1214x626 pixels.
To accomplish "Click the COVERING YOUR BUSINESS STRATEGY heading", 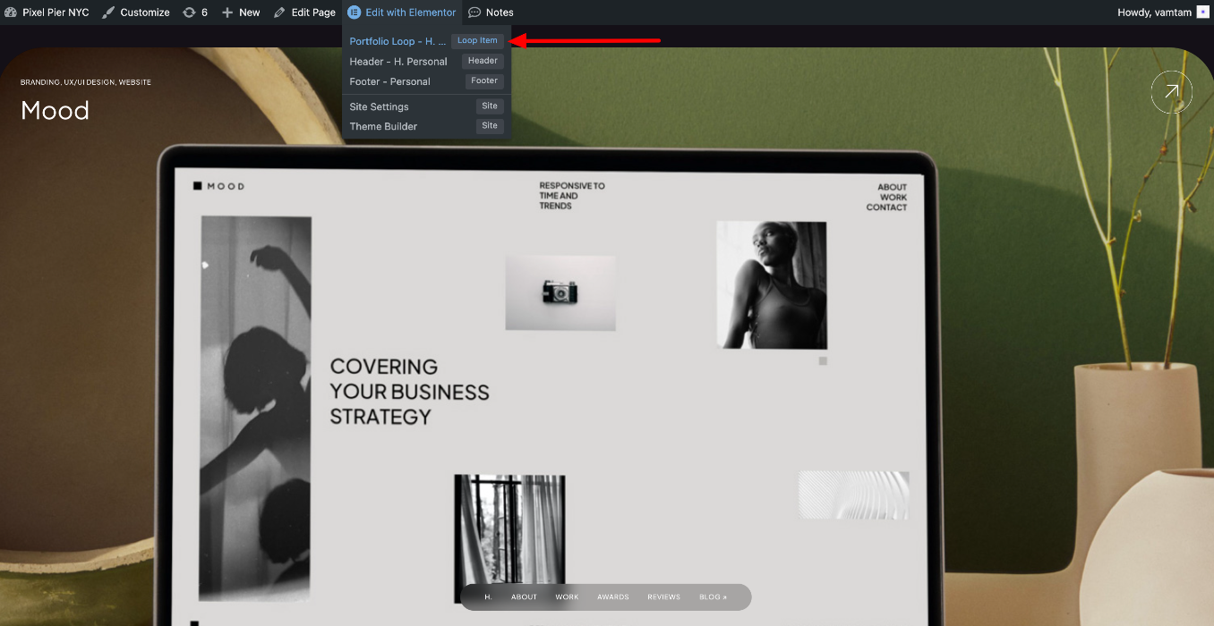I will 409,392.
